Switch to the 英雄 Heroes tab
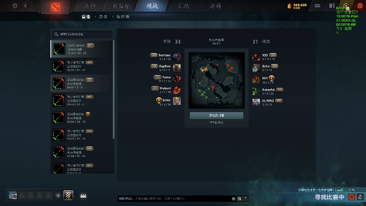 tap(90, 6)
